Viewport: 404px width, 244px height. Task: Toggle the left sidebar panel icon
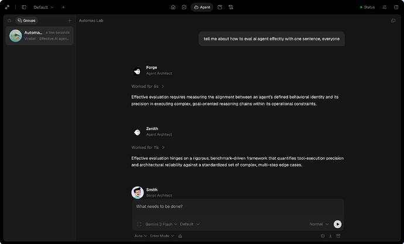(24, 7)
